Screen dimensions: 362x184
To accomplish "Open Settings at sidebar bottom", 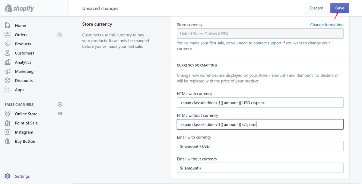I will pos(22,176).
